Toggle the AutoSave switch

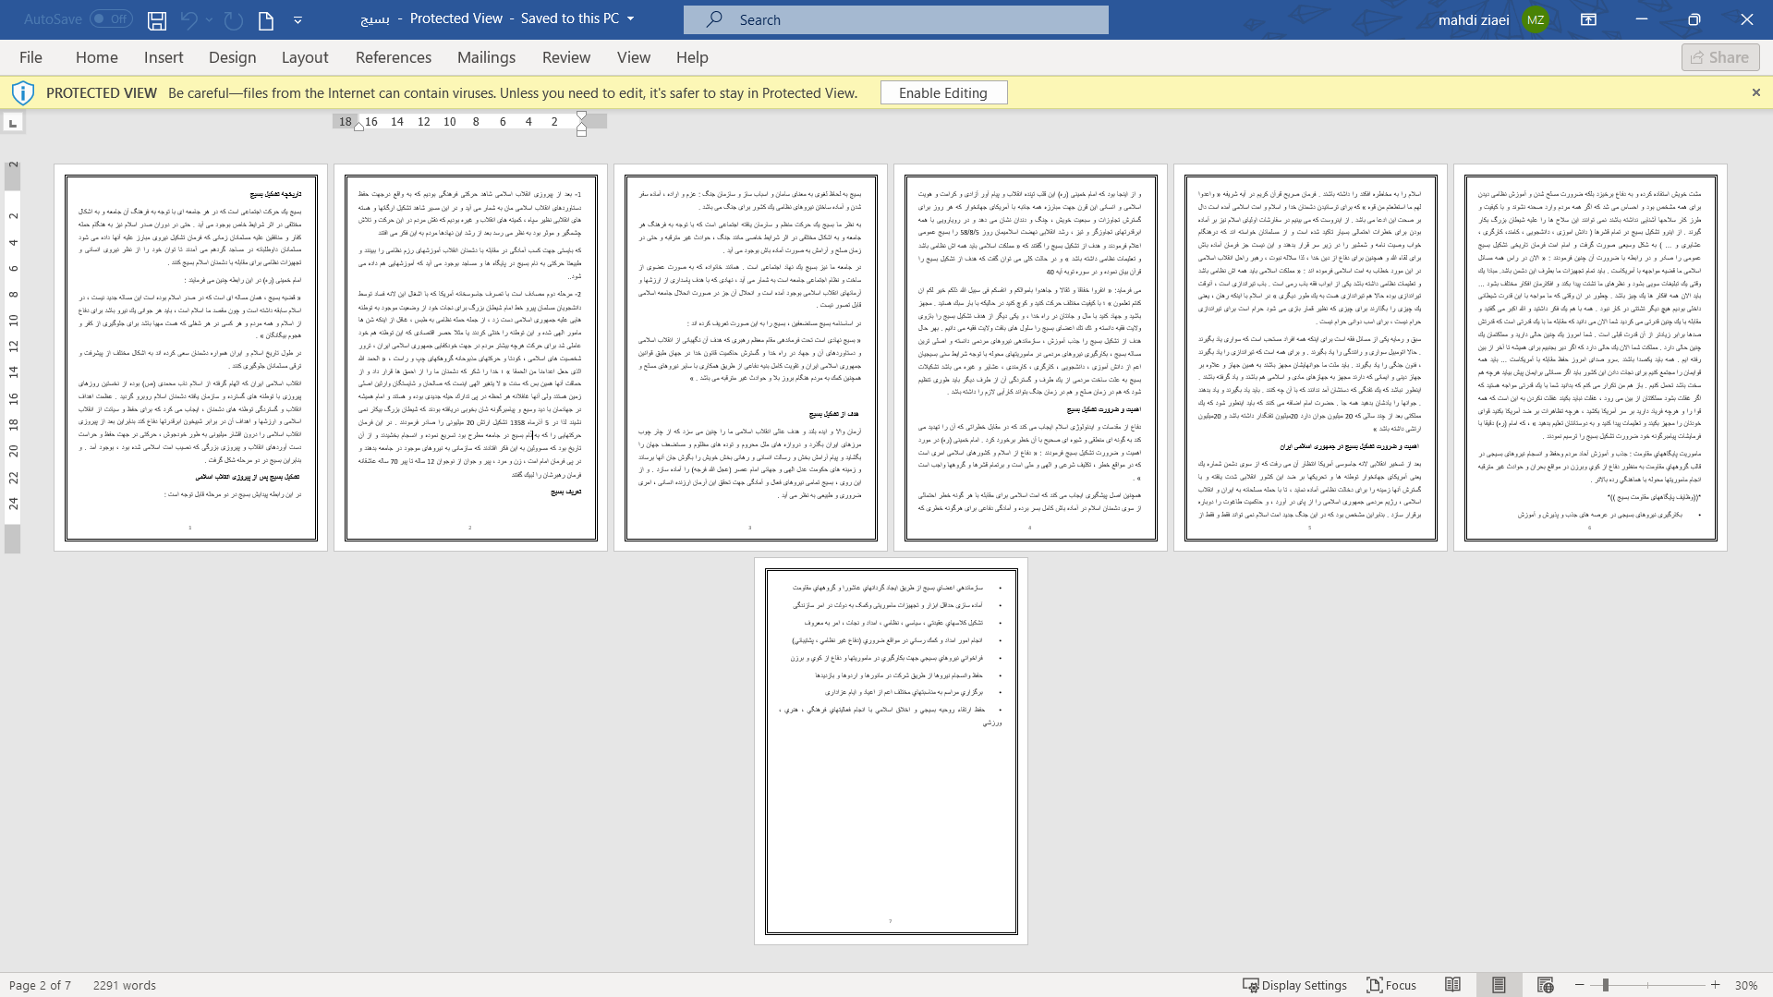click(x=111, y=18)
